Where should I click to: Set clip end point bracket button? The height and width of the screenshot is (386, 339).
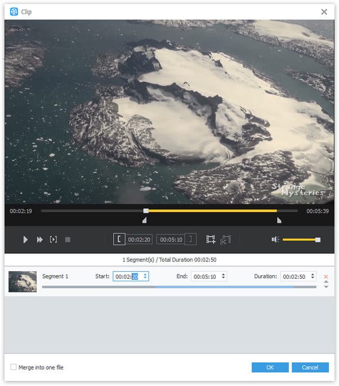pos(191,239)
